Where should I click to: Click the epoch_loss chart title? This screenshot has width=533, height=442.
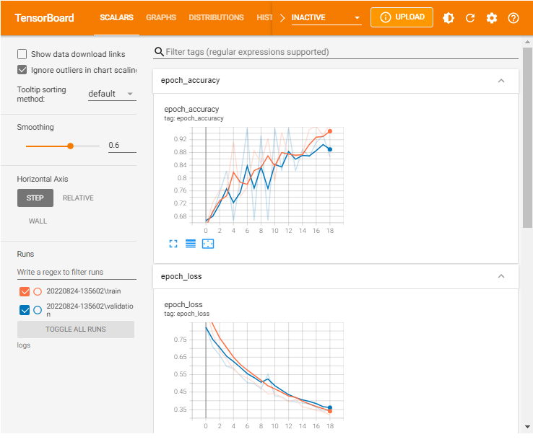pyautogui.click(x=183, y=304)
